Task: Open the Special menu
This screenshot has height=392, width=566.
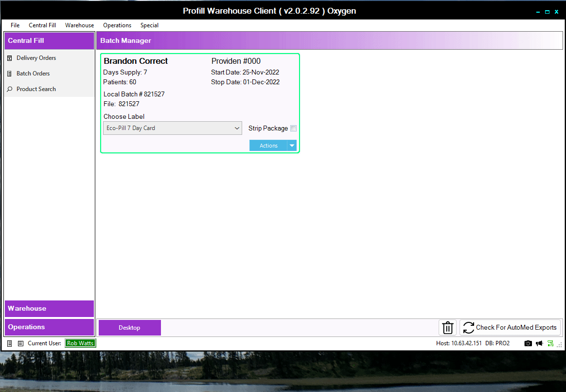Action: (x=149, y=25)
